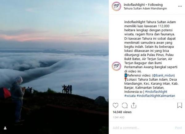Save the post with the bookmark icon

coord(179,105)
